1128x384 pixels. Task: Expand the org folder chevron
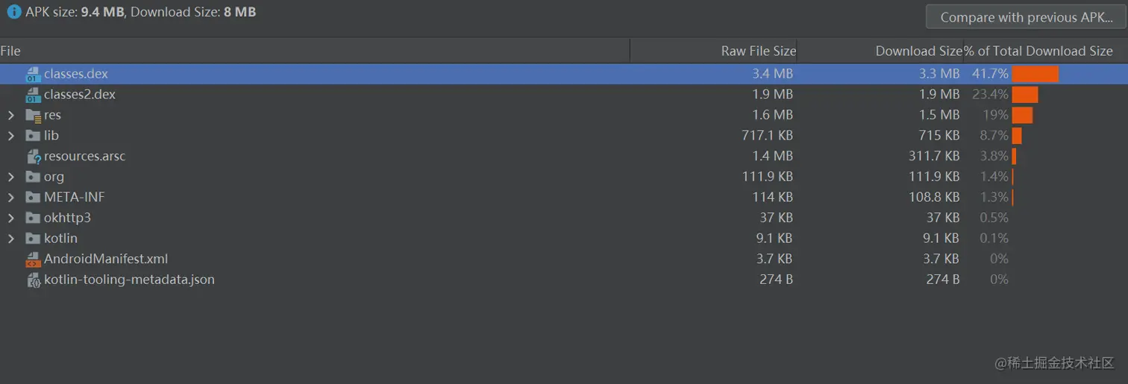tap(10, 177)
